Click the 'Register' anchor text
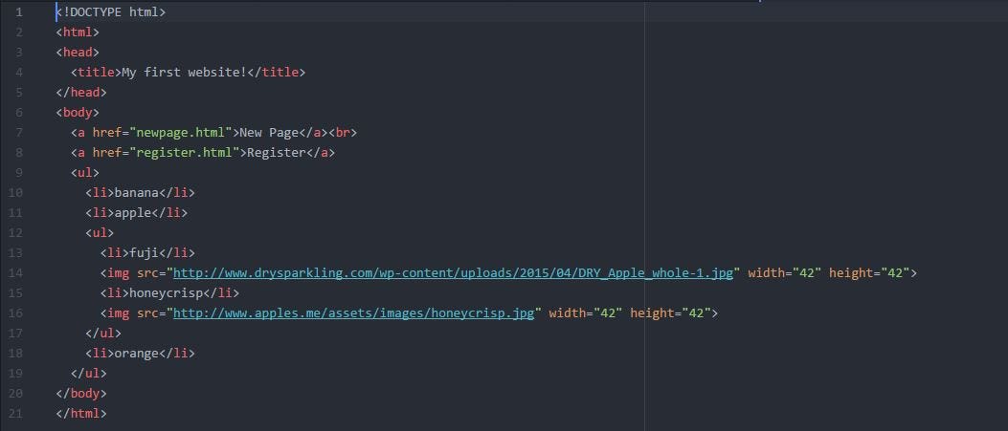The height and width of the screenshot is (431, 1008). click(x=277, y=153)
